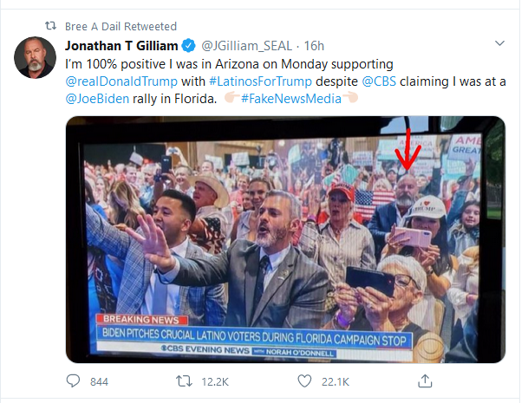Click the small retweeted icon above the tweet
528x403 pixels.
[x=50, y=26]
